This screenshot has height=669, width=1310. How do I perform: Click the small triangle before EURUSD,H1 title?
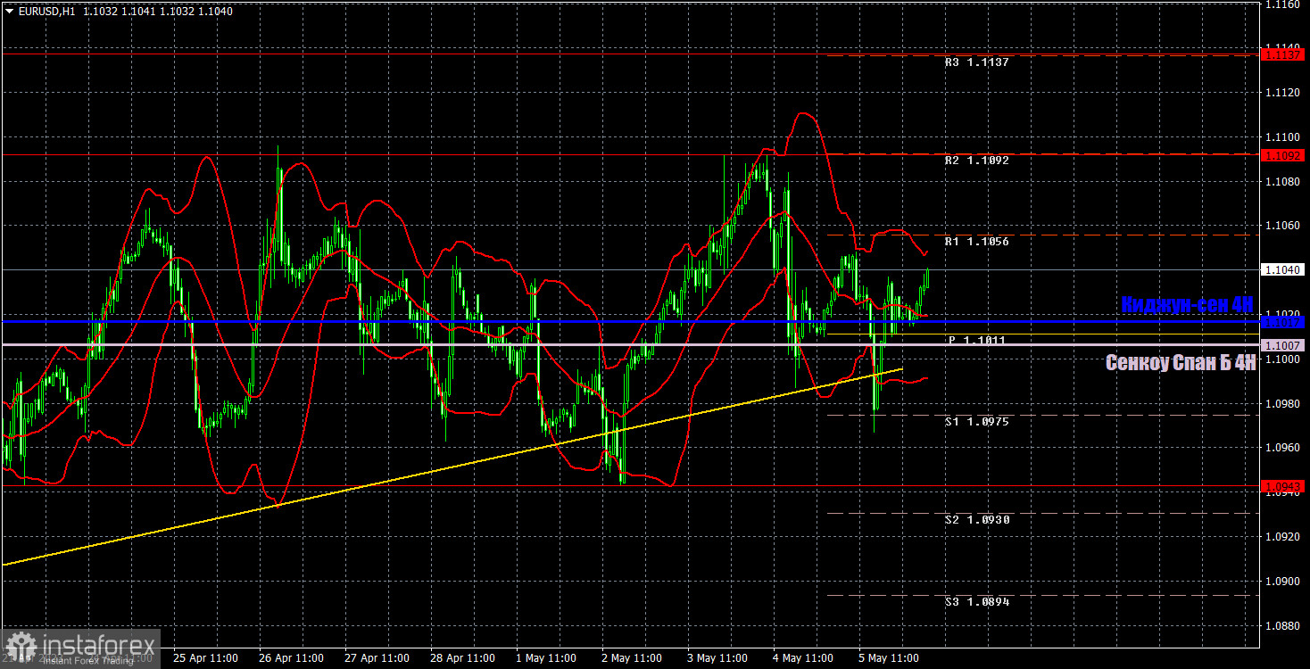pos(10,11)
